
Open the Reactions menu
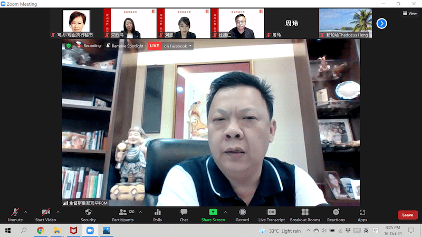335,215
